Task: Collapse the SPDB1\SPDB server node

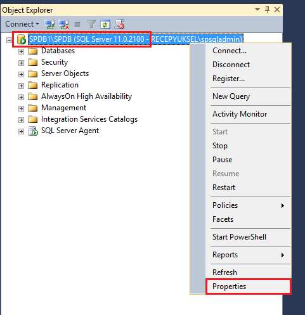Action: click(x=9, y=40)
